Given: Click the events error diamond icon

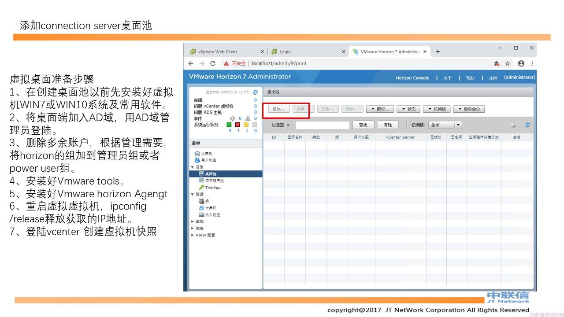Looking at the screenshot, I should click(x=234, y=118).
